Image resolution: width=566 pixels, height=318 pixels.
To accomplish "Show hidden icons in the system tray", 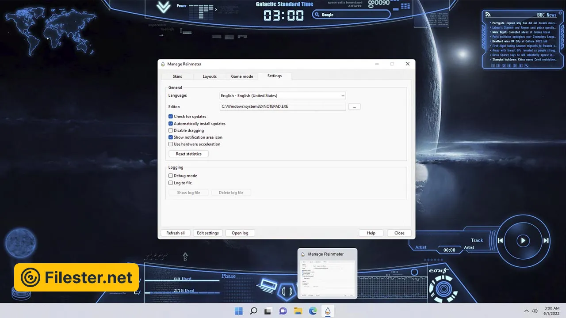I will (526, 311).
